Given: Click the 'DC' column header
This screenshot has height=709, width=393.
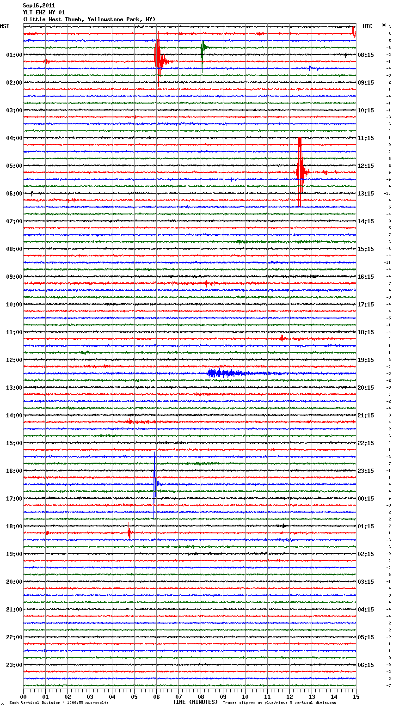Looking at the screenshot, I should tap(384, 25).
